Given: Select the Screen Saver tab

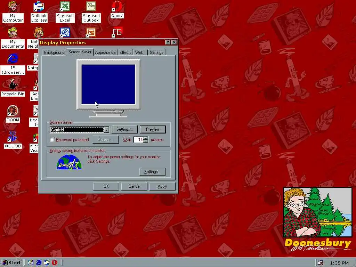Looking at the screenshot, I should click(80, 52).
